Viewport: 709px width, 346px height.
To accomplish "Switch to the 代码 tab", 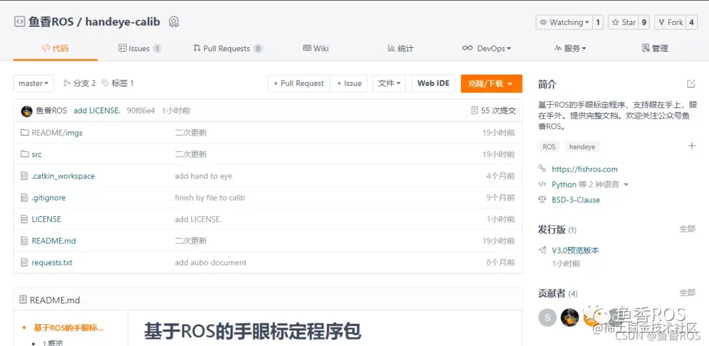I will click(55, 48).
